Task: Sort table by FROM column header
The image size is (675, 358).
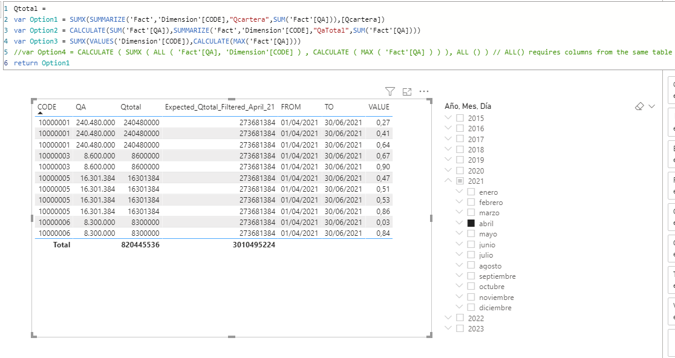Action: click(x=291, y=107)
